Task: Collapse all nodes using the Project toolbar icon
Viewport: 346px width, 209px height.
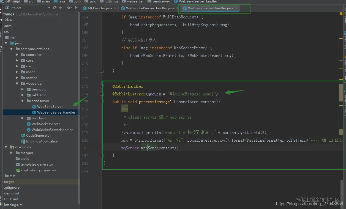Action: point(61,8)
